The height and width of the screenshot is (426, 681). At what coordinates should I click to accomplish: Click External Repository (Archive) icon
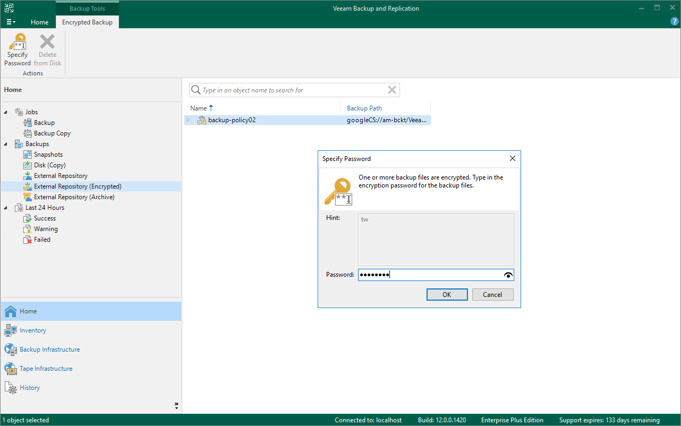click(x=28, y=197)
